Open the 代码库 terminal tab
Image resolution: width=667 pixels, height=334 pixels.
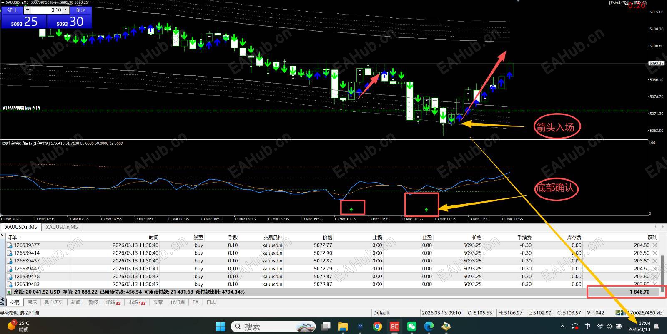[x=178, y=302]
